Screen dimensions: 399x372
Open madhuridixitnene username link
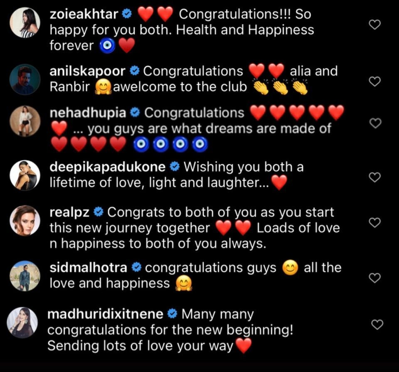tap(105, 314)
